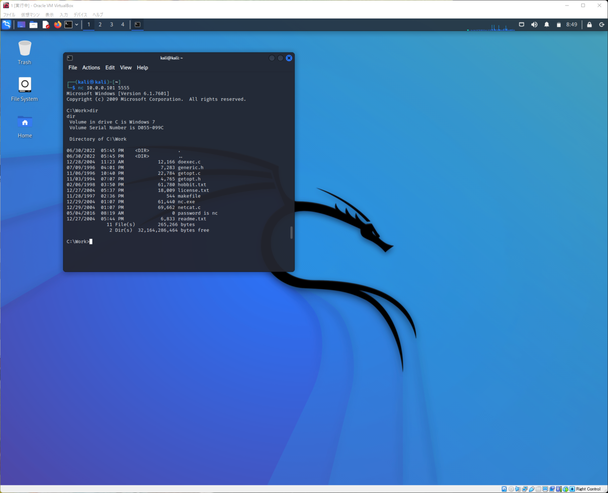This screenshot has height=493, width=608.
Task: Open VirtualBox 仮想マシン menu
Action: [30, 15]
